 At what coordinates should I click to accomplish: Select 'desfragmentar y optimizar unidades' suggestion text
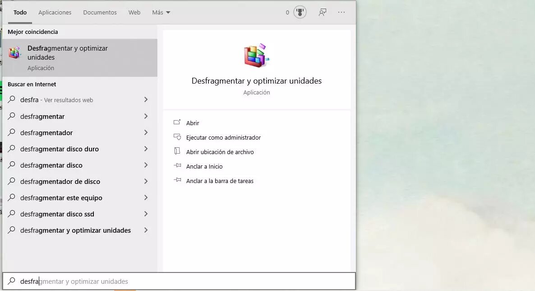click(x=75, y=230)
